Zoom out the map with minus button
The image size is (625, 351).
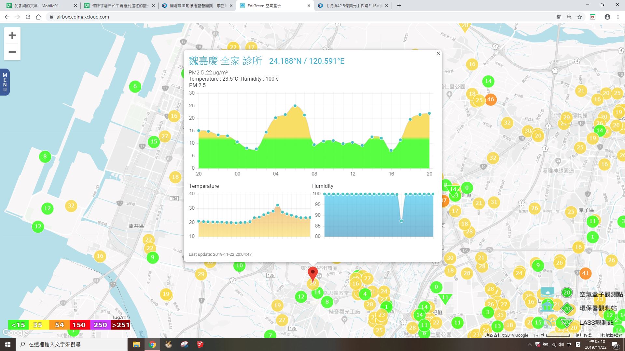pos(12,52)
